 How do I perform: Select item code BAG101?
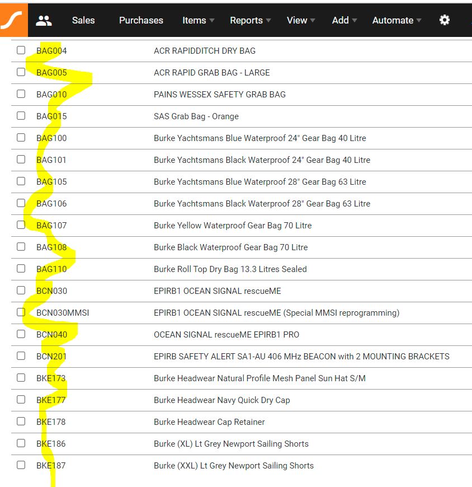pos(51,160)
